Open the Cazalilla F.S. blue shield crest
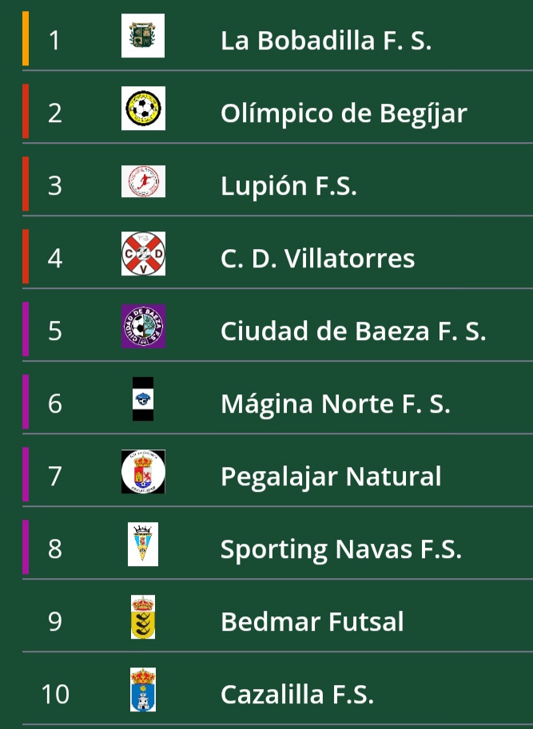 click(x=143, y=690)
